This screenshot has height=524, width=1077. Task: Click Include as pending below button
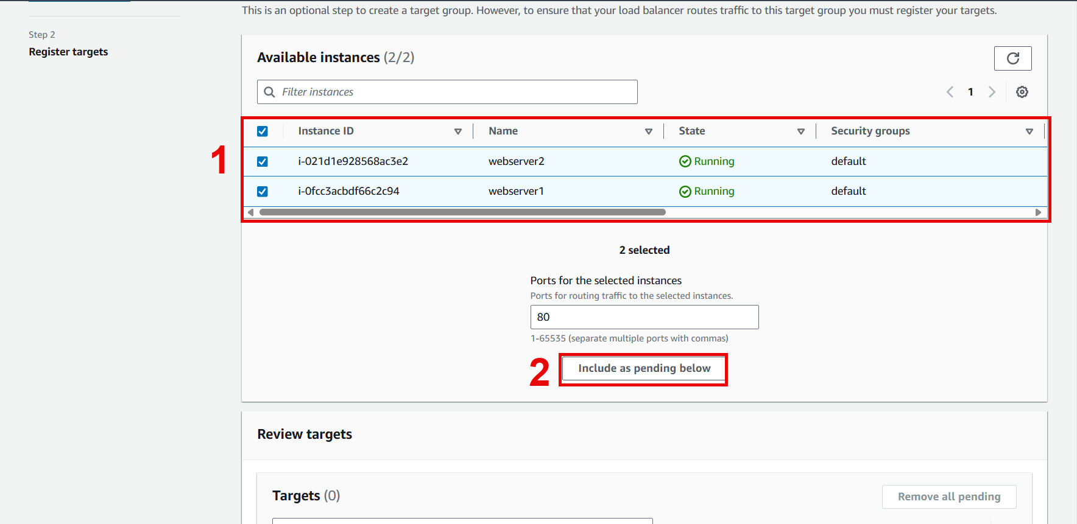(644, 368)
